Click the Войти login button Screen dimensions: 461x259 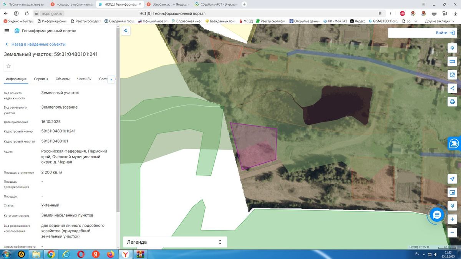446,33
